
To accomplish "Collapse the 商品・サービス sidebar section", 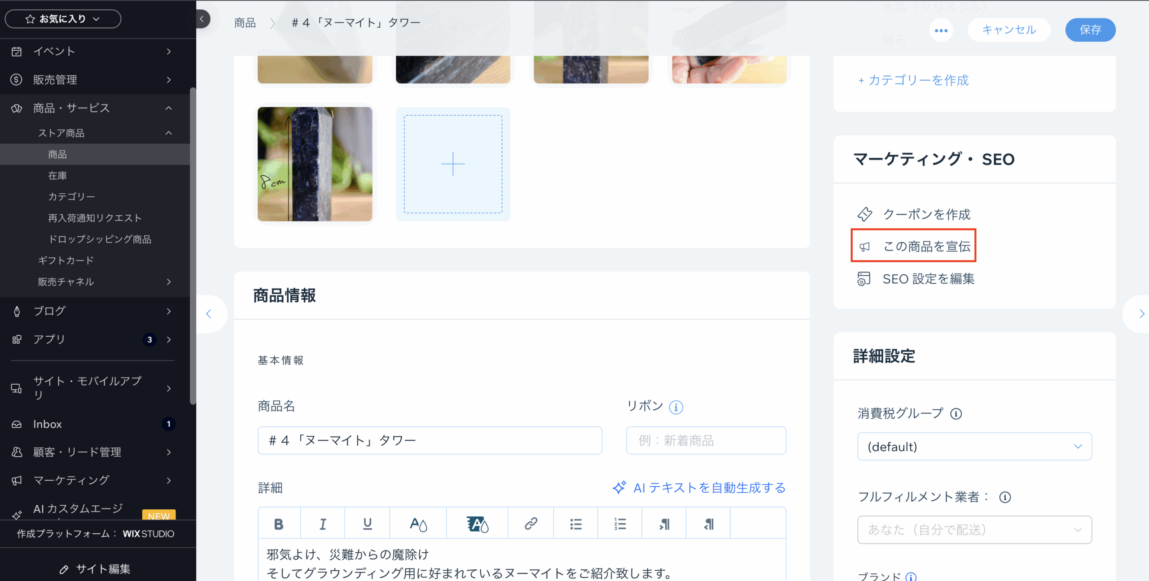I will click(x=169, y=108).
